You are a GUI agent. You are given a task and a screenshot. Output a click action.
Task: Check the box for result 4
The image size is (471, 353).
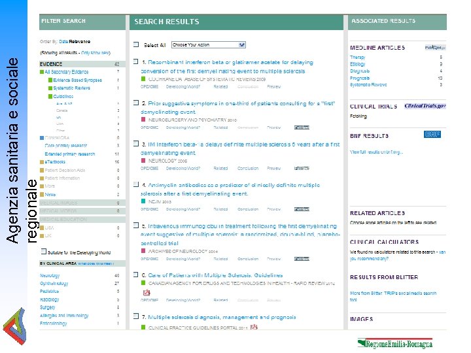click(x=136, y=184)
